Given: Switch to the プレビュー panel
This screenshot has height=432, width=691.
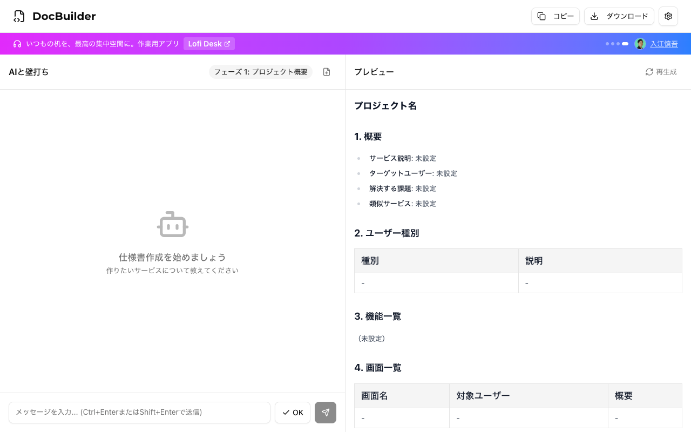Looking at the screenshot, I should 374,72.
